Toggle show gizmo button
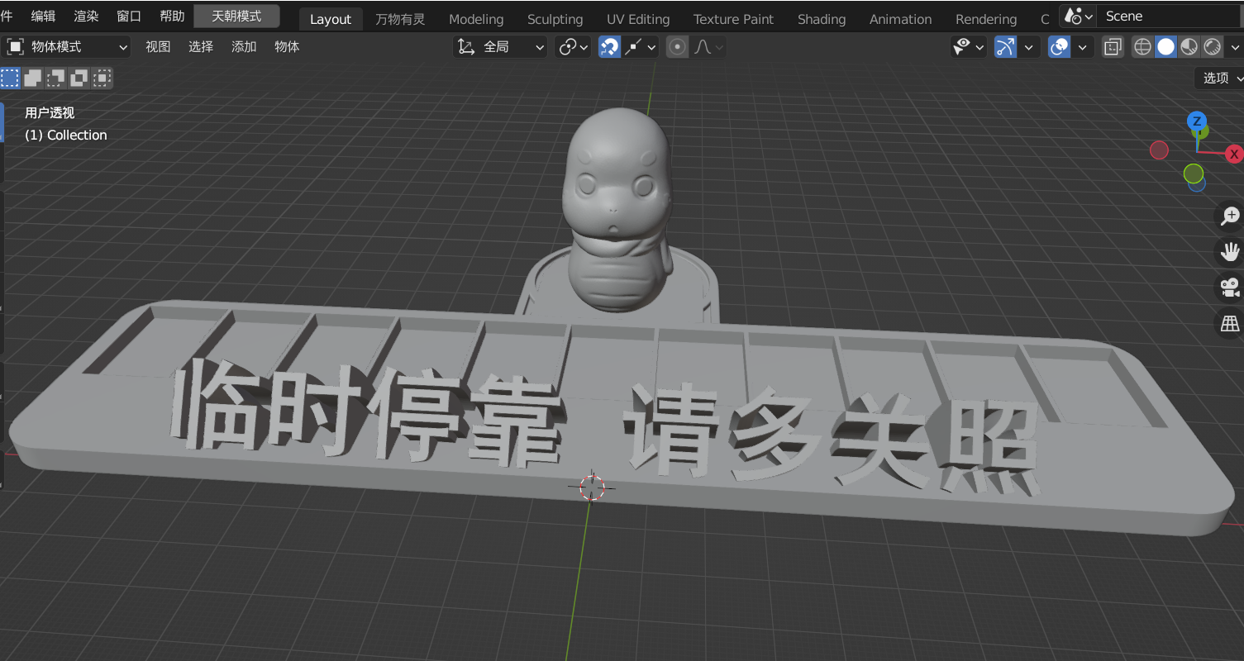Viewport: 1244px width, 661px height. coord(1005,47)
